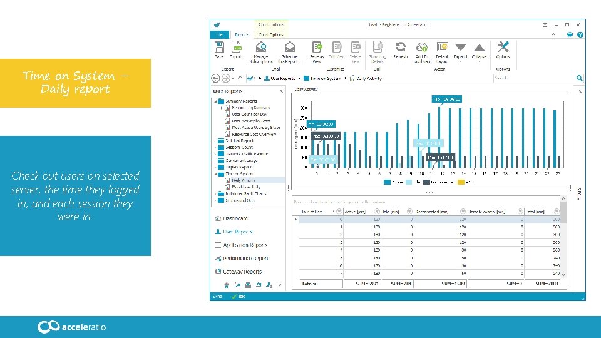
Task: Expand the Detailed Reports folder
Action: [x=215, y=141]
